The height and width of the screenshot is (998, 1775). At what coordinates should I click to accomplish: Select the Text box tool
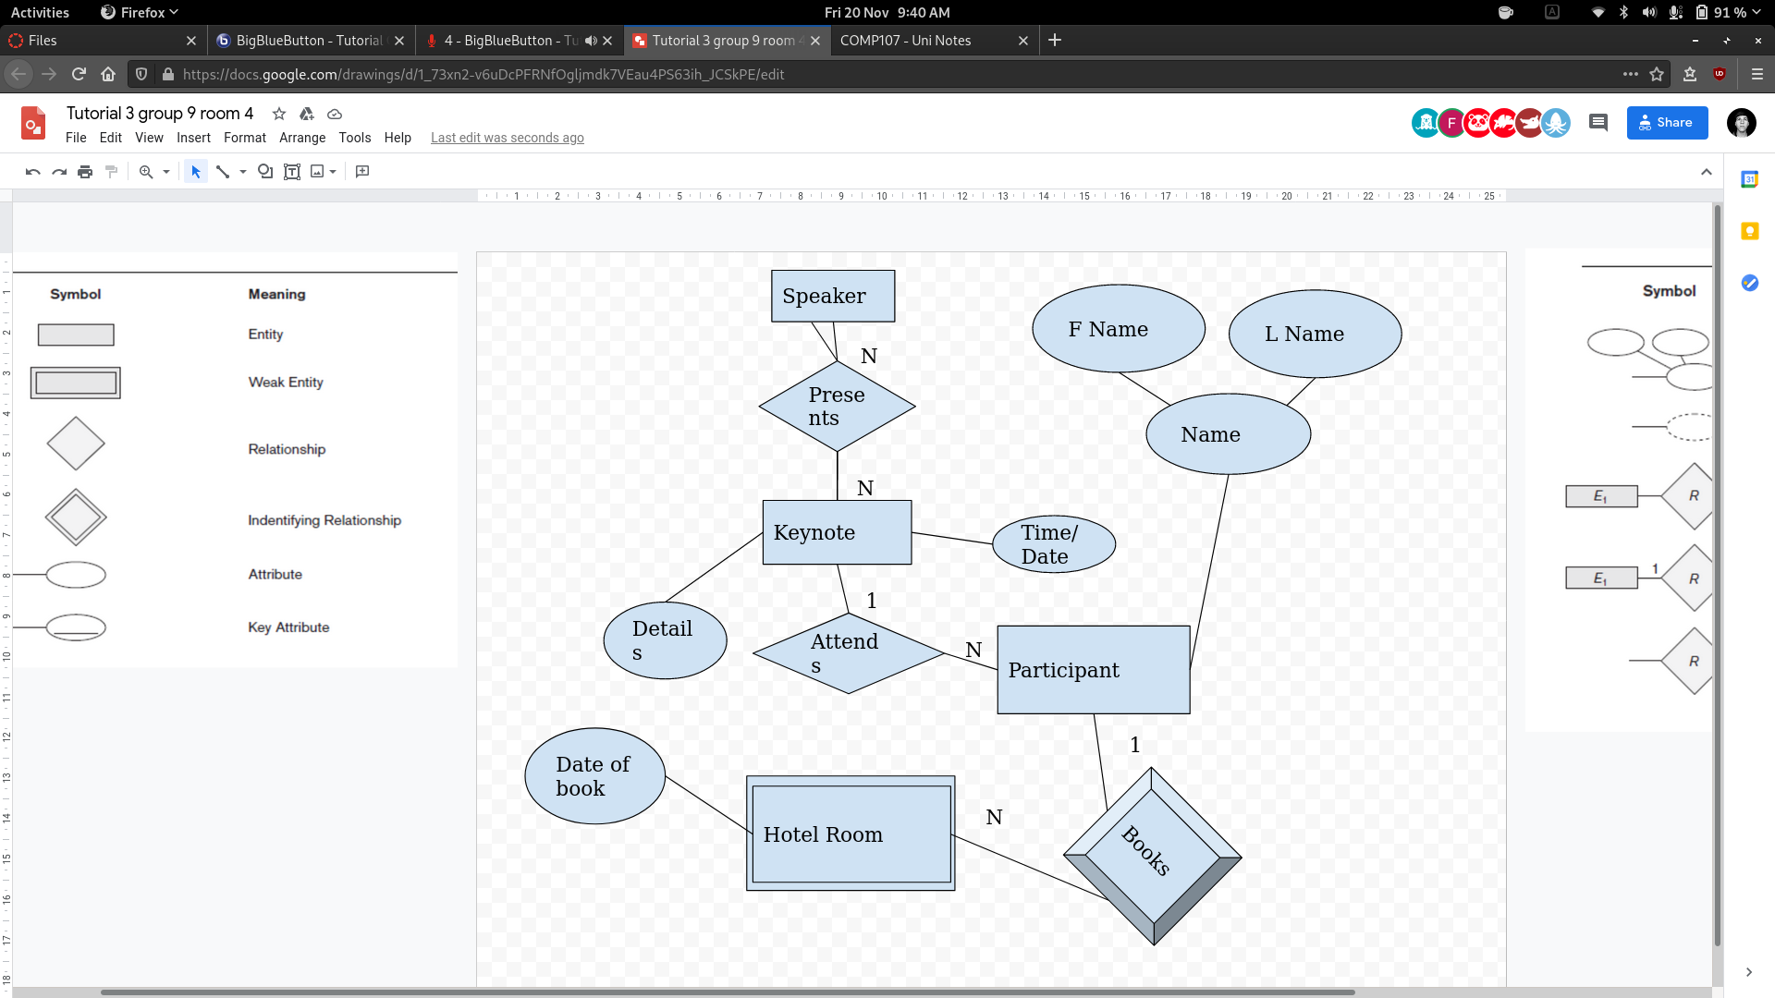pos(292,172)
